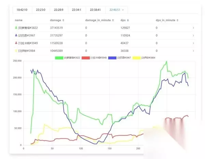205x159 pixels.
Task: Select the active 22:46:51 tab
Action: pyautogui.click(x=115, y=10)
